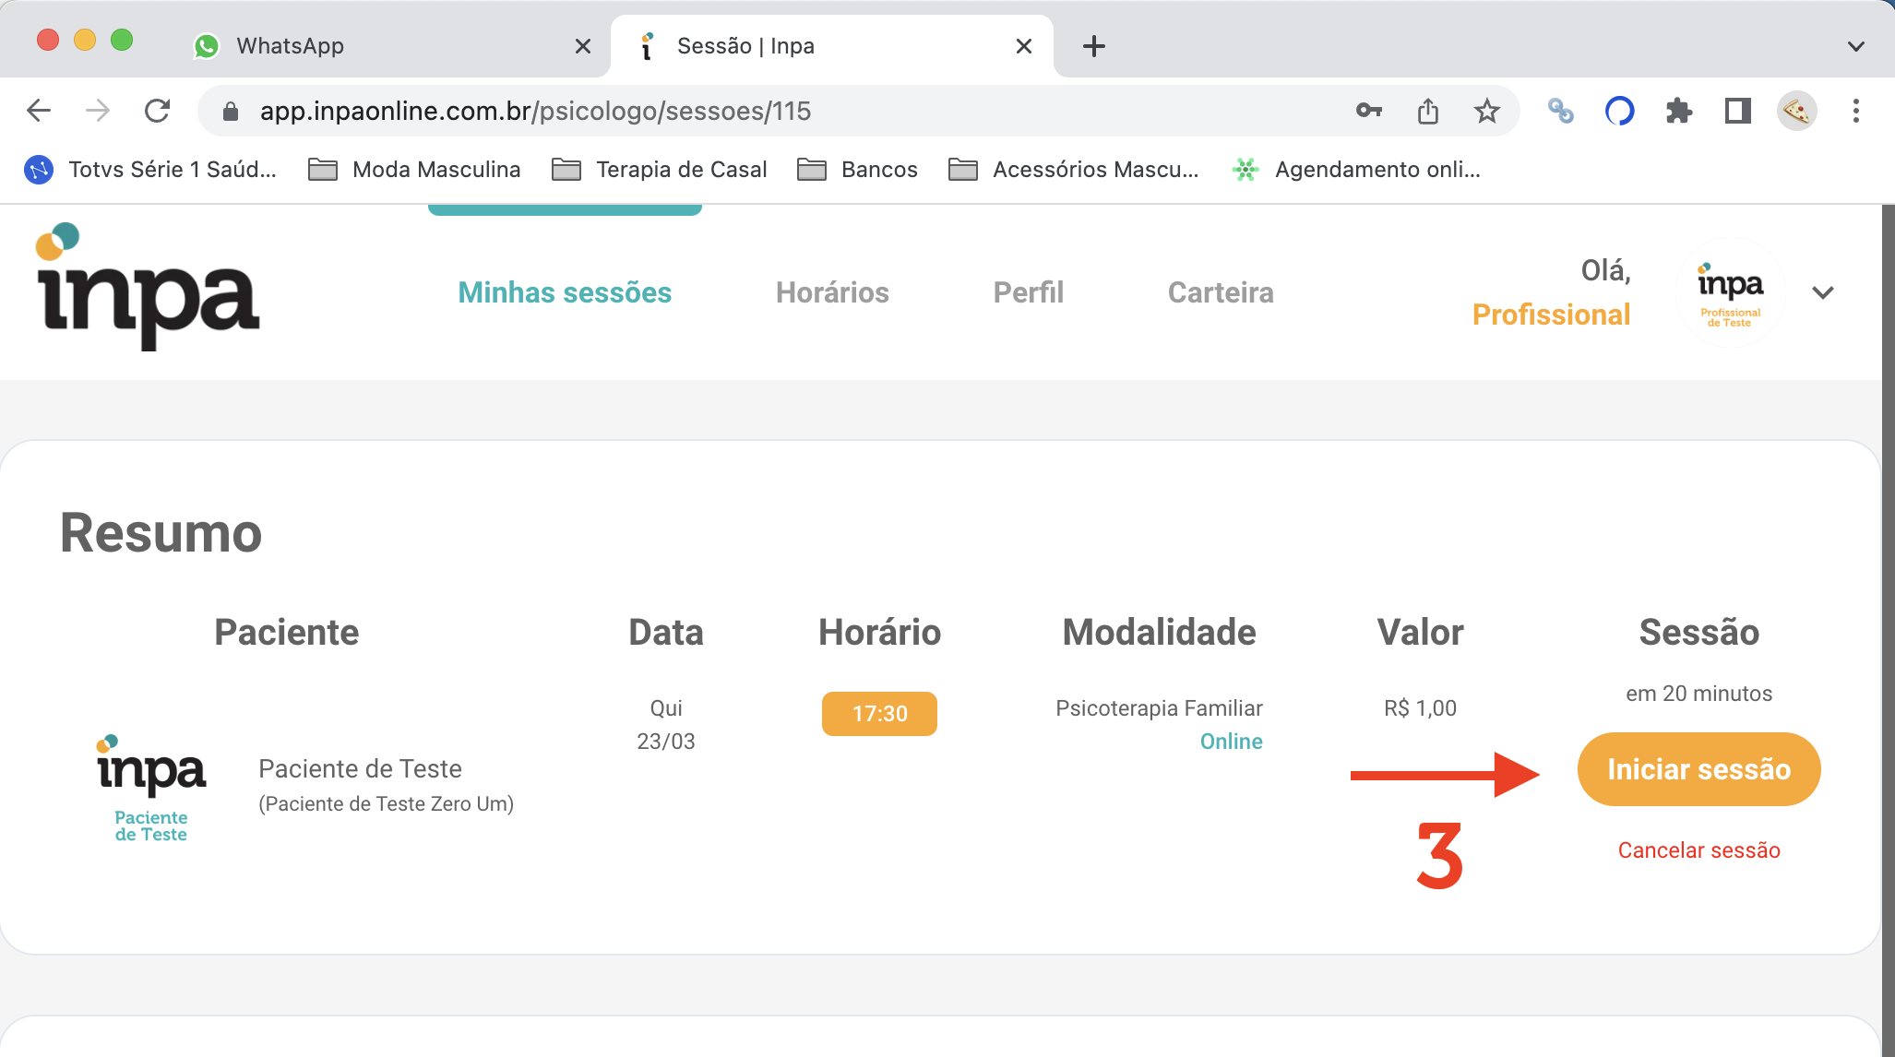Image resolution: width=1895 pixels, height=1057 pixels.
Task: Click the R$ 1,00 value
Action: click(1420, 708)
